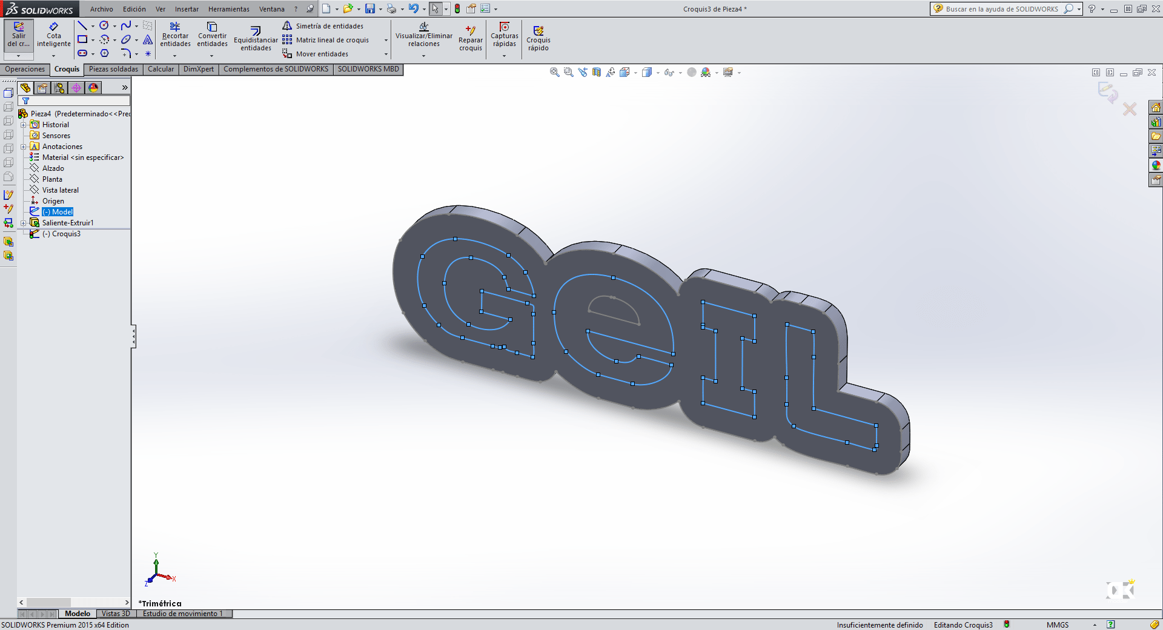
Task: Select the Cota inteligente dimension tool
Action: (x=54, y=35)
